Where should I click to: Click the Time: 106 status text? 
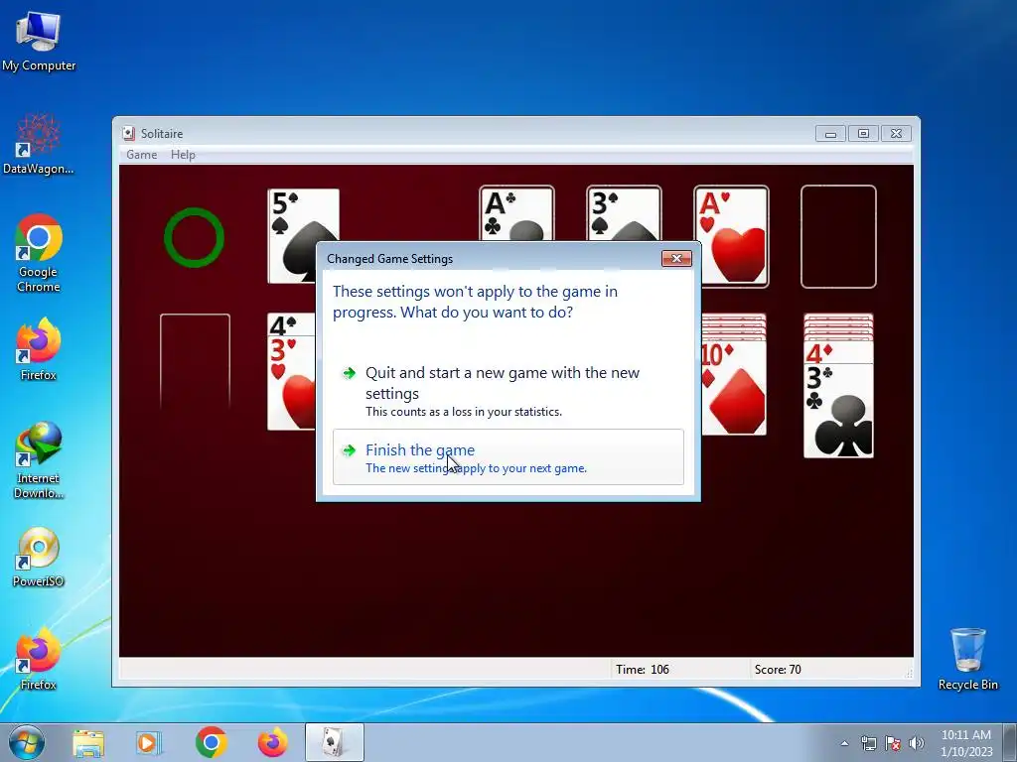[643, 670]
